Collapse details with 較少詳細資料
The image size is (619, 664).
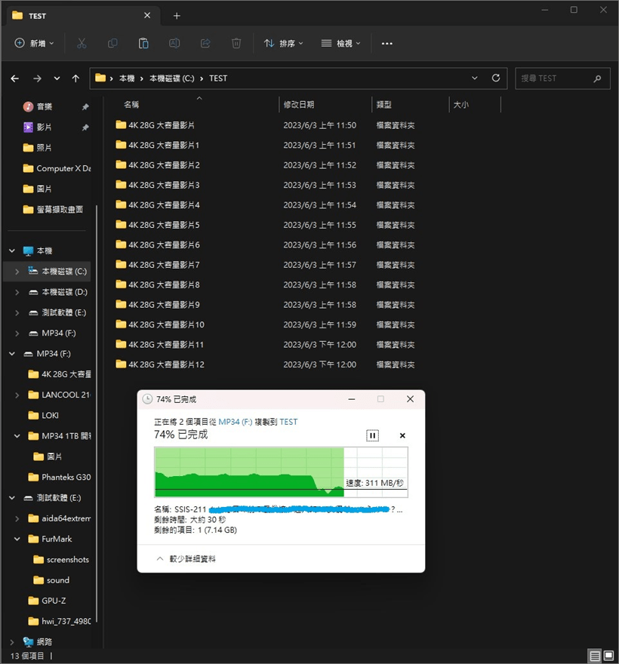click(186, 559)
